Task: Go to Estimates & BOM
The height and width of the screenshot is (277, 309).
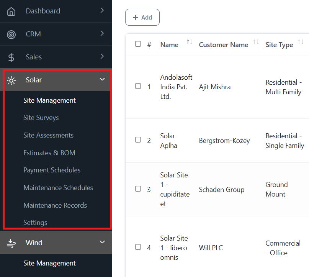Action: [x=49, y=153]
